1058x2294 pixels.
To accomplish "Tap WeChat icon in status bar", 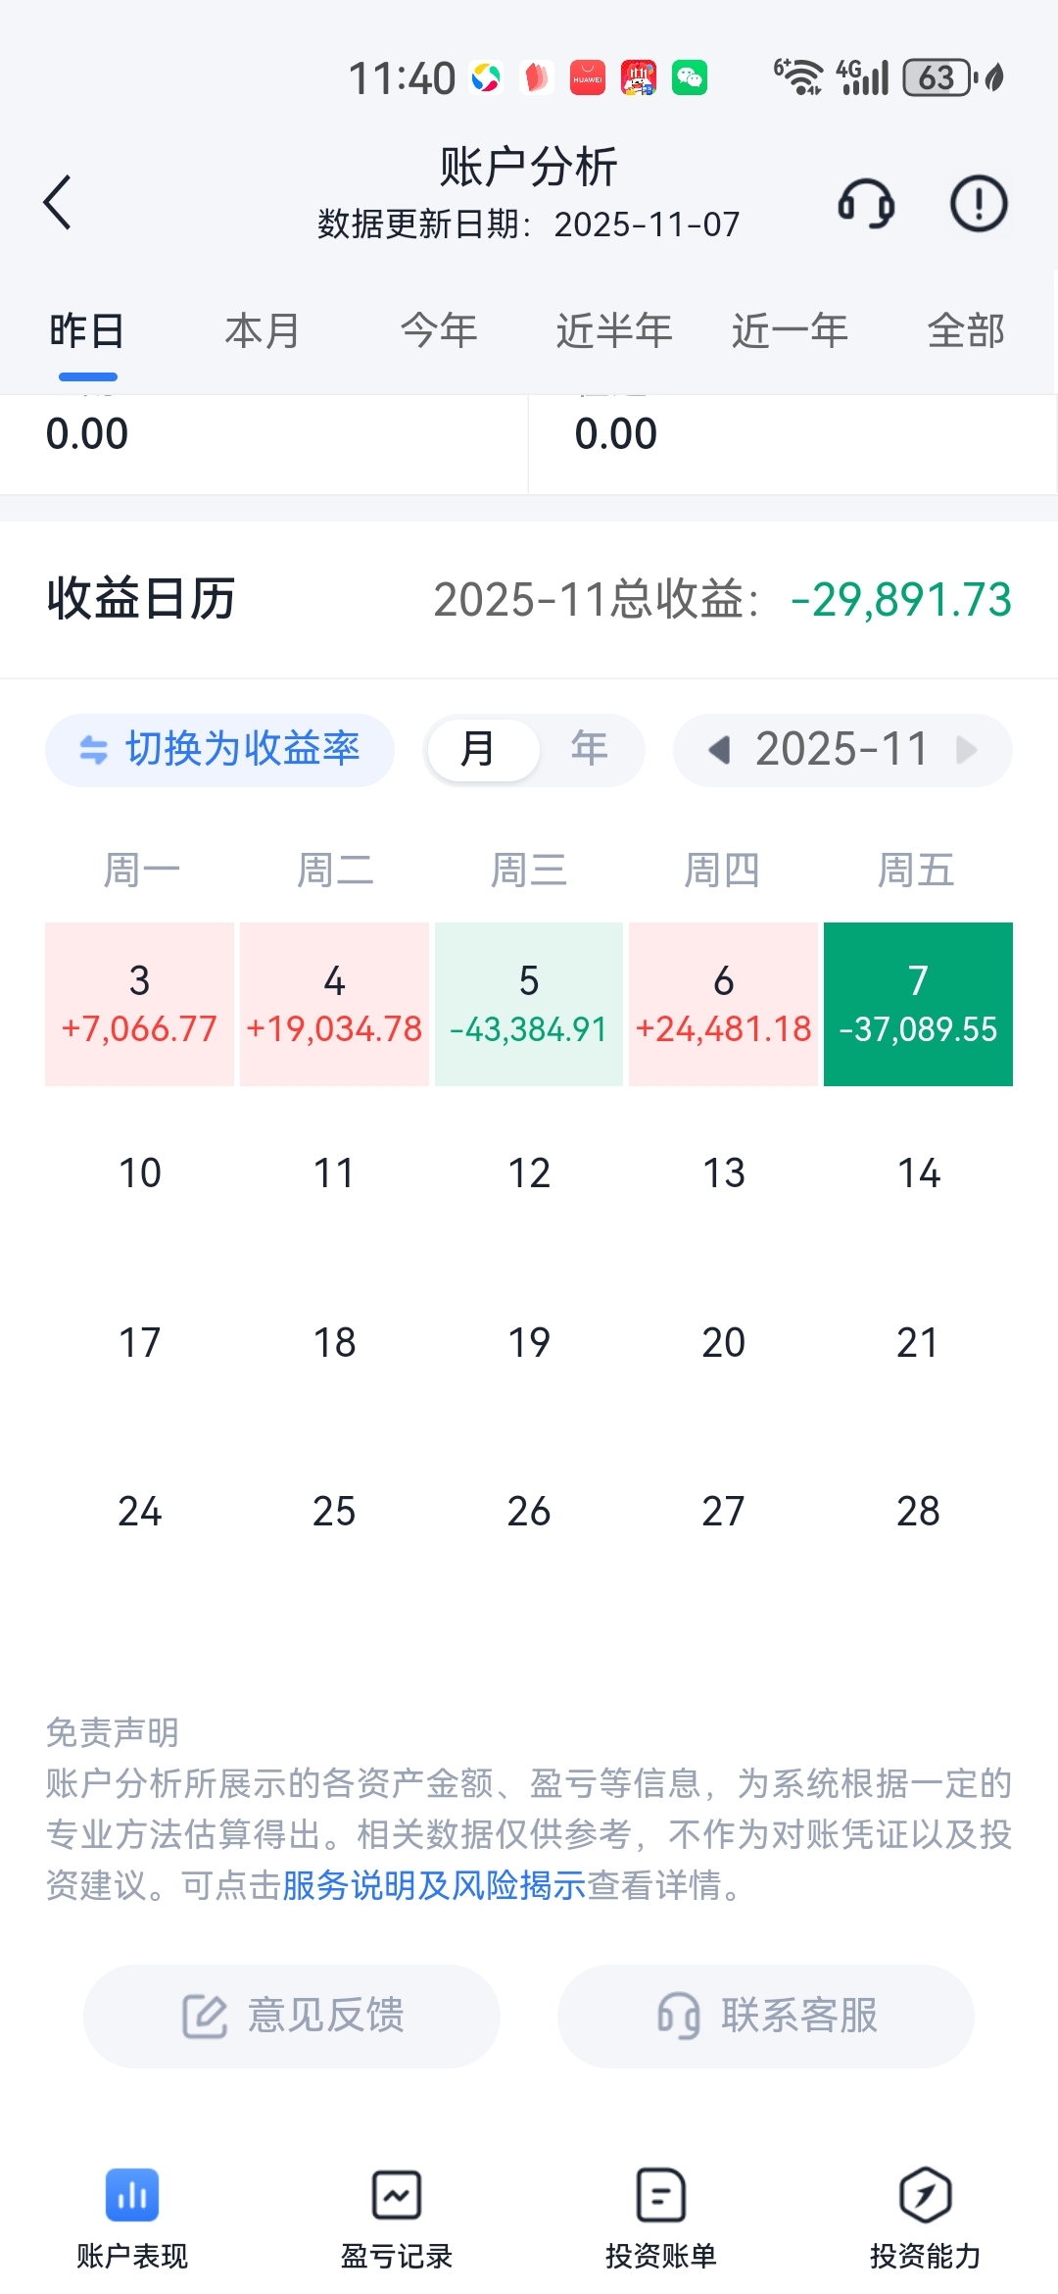I will pyautogui.click(x=690, y=77).
